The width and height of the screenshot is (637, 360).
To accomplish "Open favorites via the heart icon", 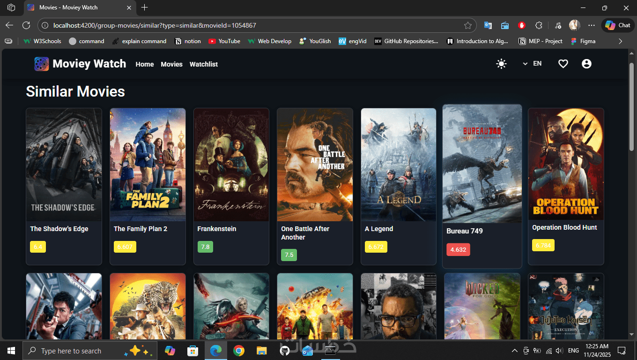I will coord(563,64).
